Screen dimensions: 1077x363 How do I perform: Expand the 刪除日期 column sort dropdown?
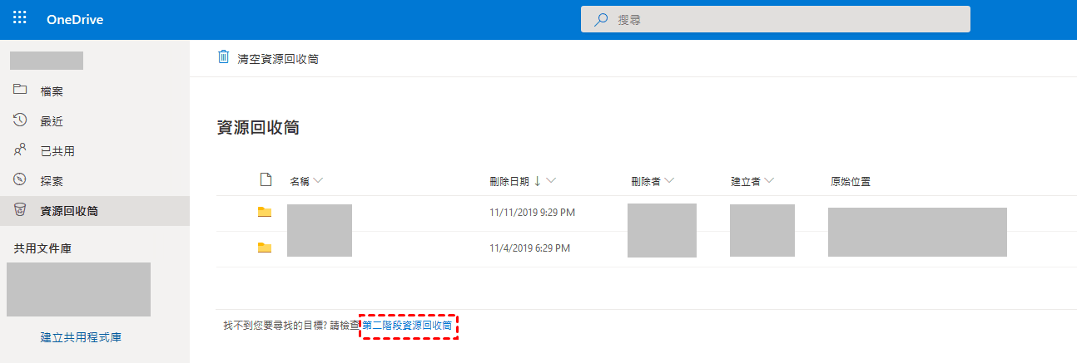[551, 181]
